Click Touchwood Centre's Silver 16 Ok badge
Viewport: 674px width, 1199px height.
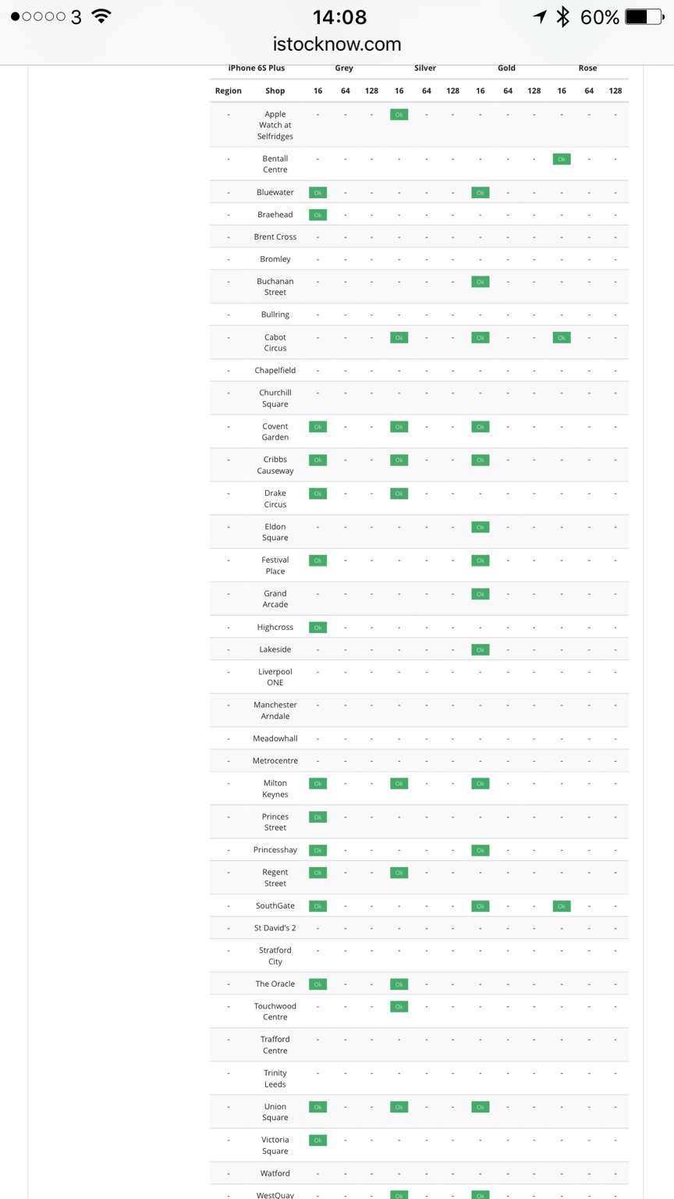click(399, 1007)
